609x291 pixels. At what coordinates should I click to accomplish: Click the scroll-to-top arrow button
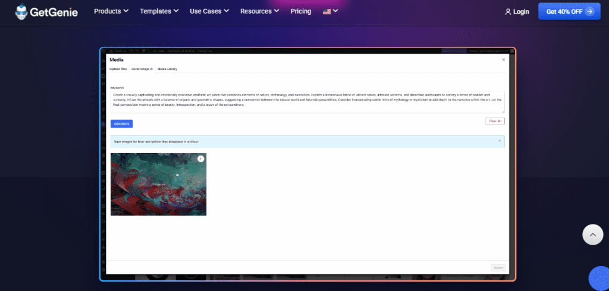[593, 235]
